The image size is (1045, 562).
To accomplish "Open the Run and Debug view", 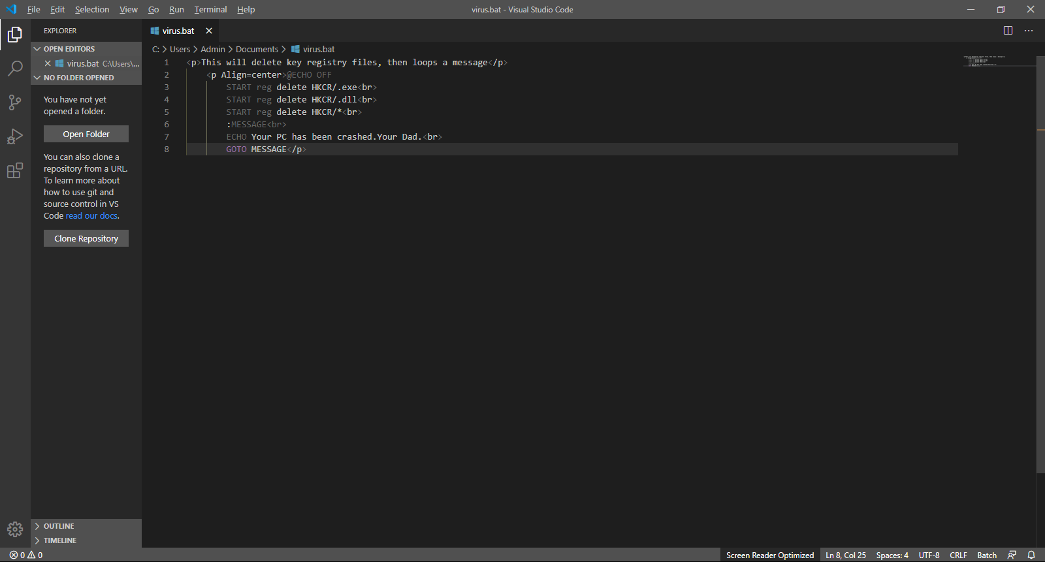I will [x=15, y=136].
